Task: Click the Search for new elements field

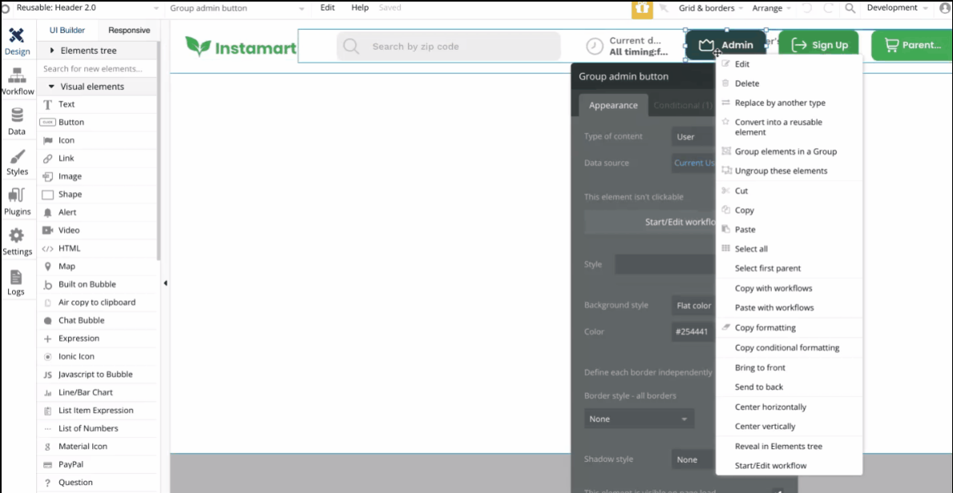Action: point(99,69)
